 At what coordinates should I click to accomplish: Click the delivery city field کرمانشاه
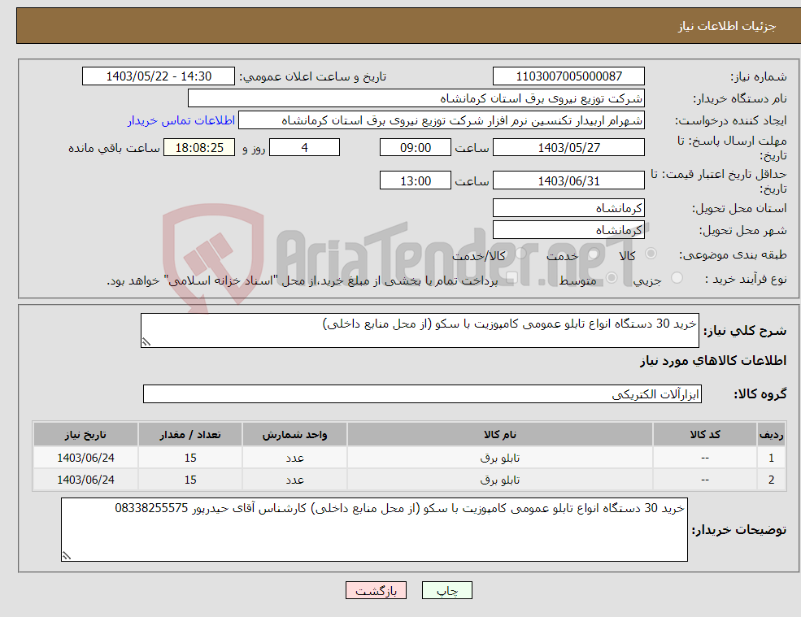[x=568, y=230]
